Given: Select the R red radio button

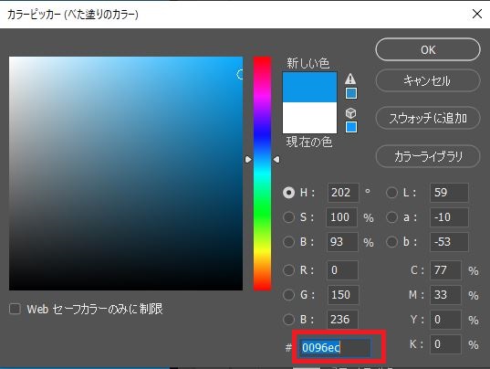Looking at the screenshot, I should pos(288,269).
